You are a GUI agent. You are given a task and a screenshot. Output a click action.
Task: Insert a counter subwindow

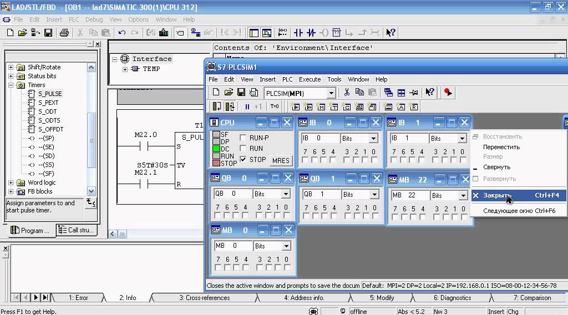tap(347, 107)
